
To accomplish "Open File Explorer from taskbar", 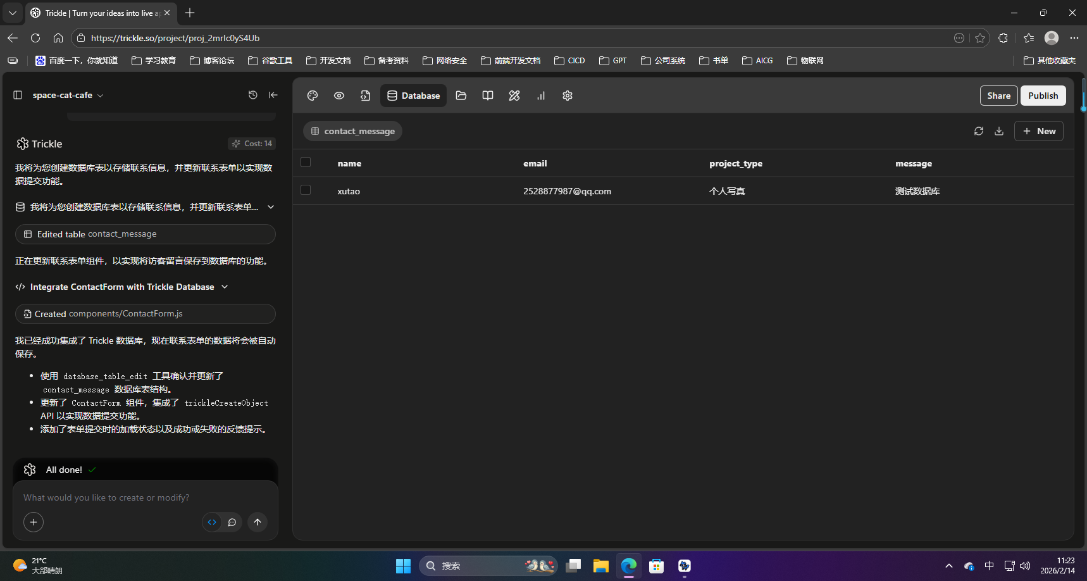I will pyautogui.click(x=601, y=566).
